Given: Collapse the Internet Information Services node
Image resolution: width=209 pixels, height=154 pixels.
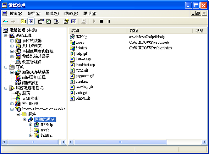Looking at the screenshot, I should click(12, 109).
